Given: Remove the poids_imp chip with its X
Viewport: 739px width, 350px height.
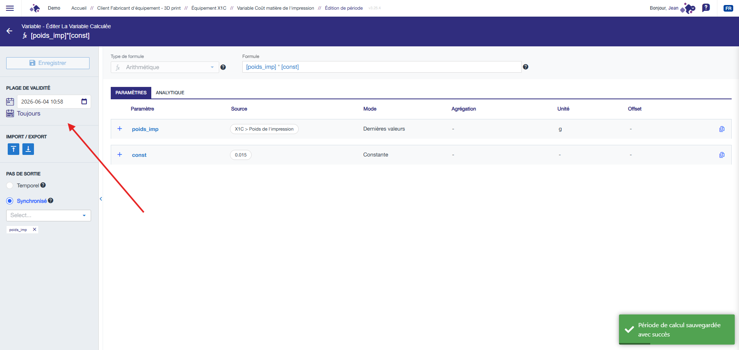Looking at the screenshot, I should click(35, 229).
